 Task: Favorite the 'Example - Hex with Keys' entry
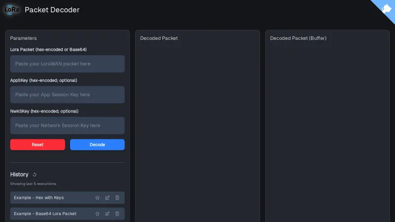(x=97, y=198)
